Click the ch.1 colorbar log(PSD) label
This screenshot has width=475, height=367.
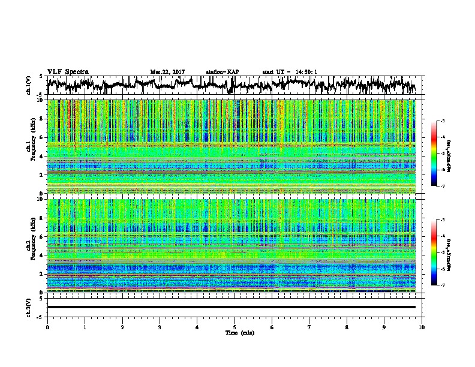(x=449, y=157)
